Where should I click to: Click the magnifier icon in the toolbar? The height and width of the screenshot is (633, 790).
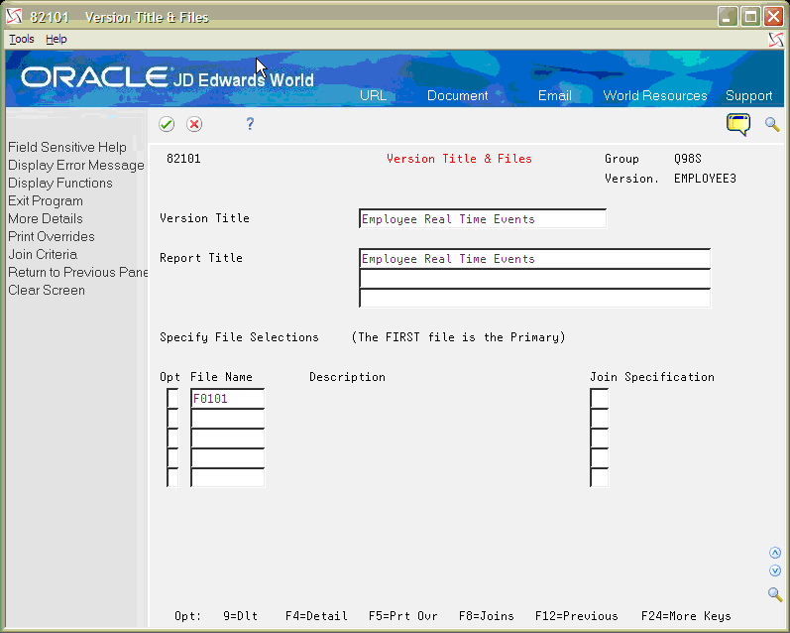pyautogui.click(x=772, y=124)
